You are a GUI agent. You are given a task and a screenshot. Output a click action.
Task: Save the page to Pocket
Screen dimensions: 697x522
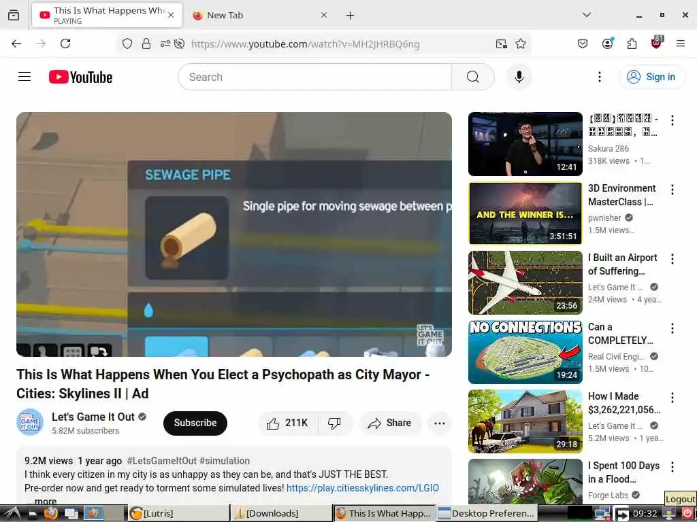point(583,43)
